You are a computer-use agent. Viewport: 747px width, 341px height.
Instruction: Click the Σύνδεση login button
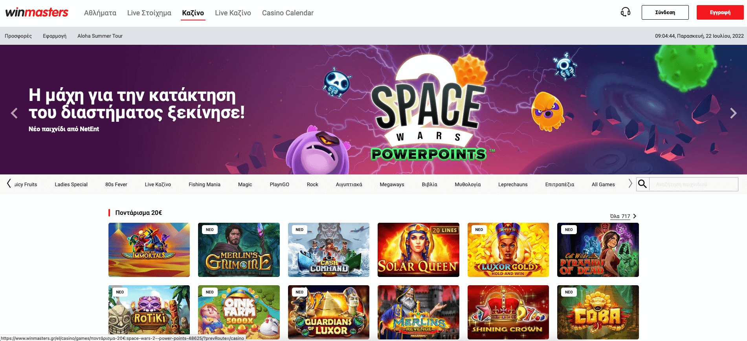point(665,12)
